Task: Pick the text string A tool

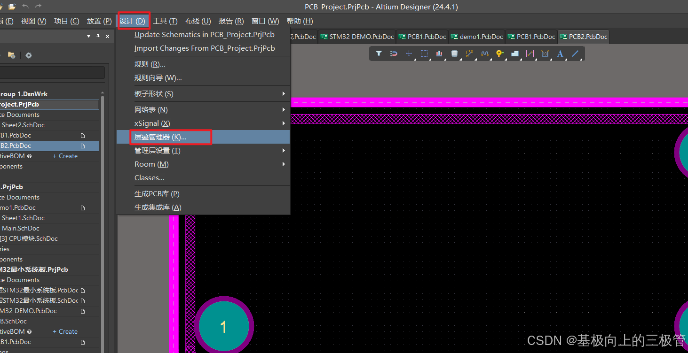Action: click(560, 54)
